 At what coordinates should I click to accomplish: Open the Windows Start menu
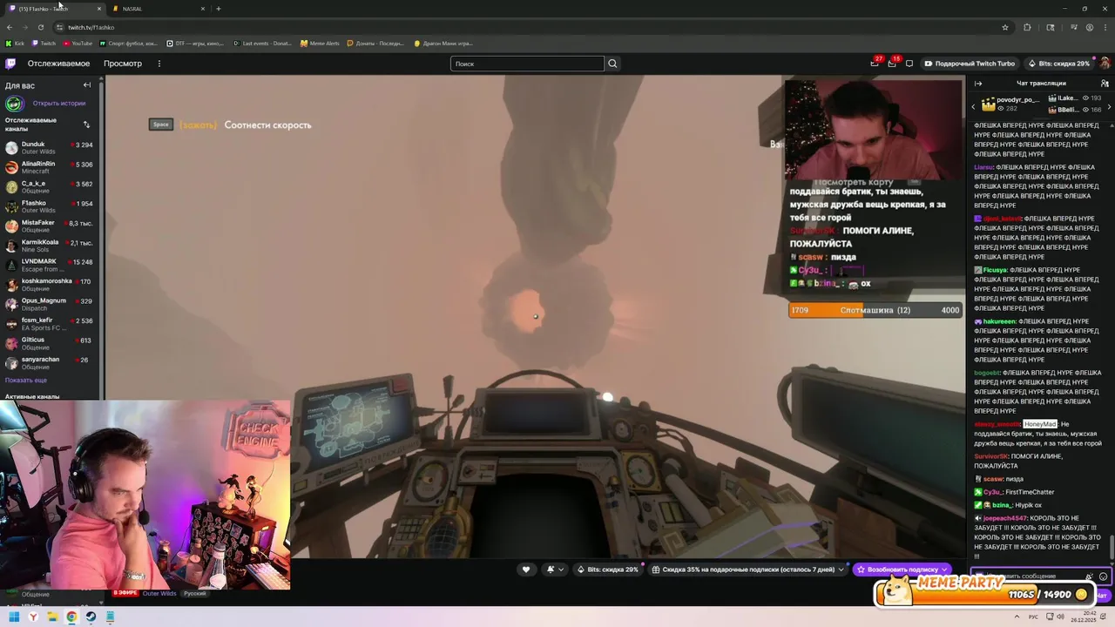[x=14, y=617]
